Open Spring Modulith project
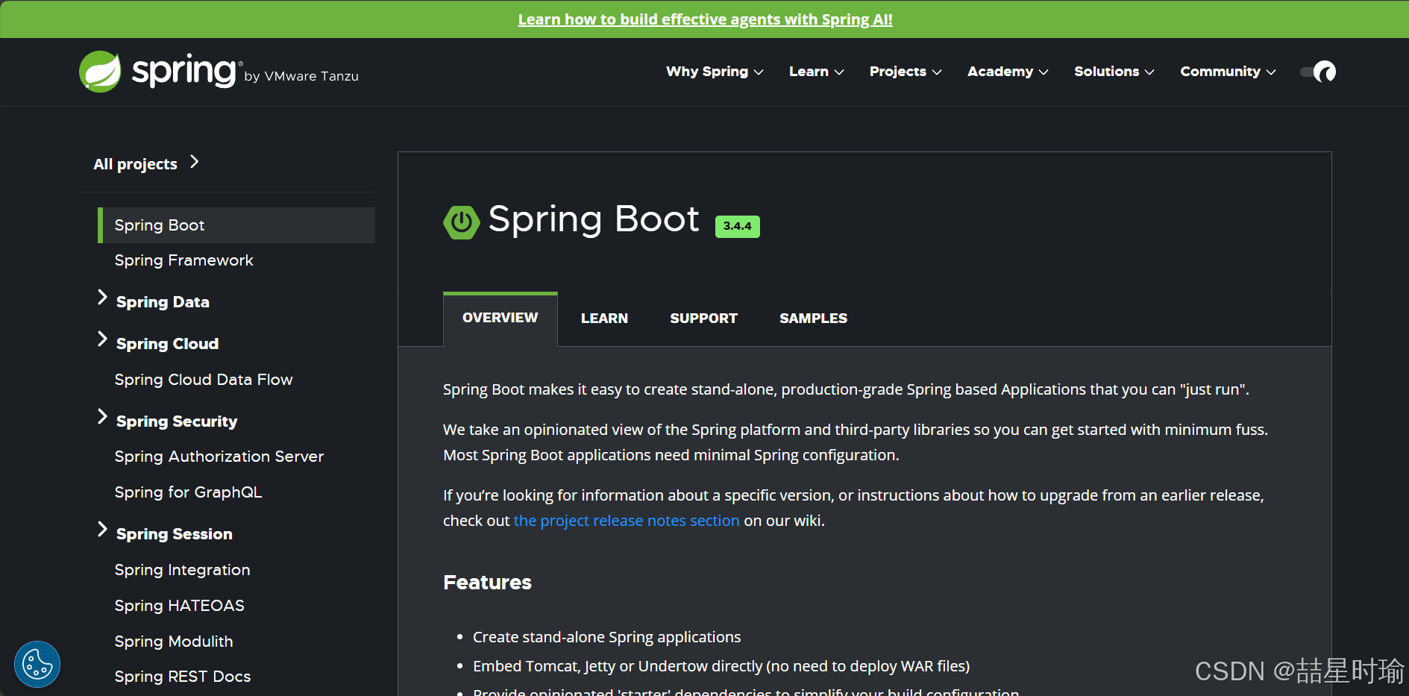The height and width of the screenshot is (696, 1409). point(174,642)
